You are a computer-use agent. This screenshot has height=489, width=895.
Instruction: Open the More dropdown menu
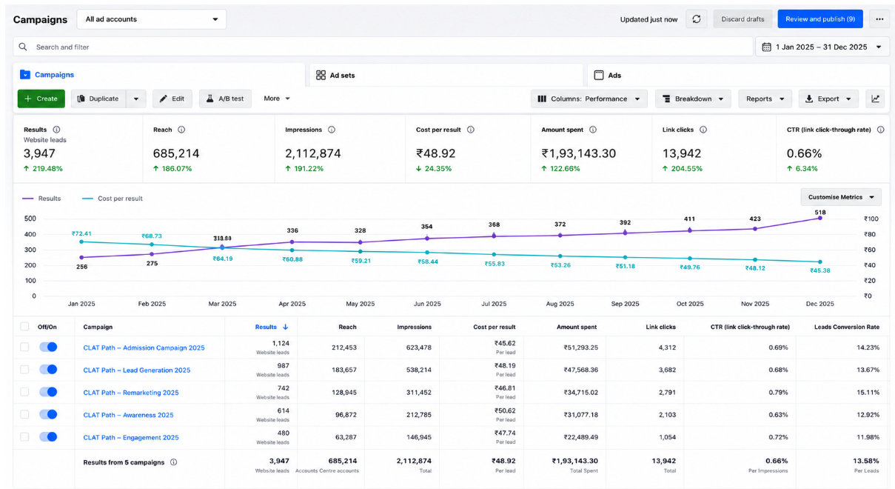(x=277, y=99)
